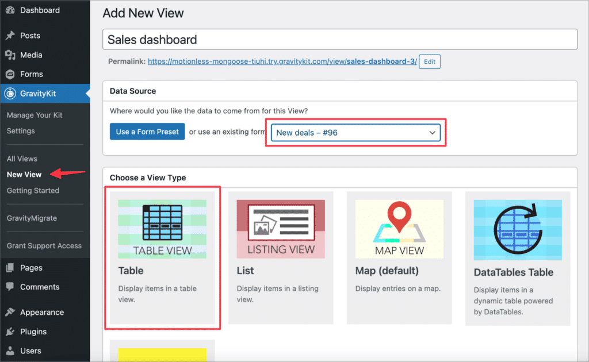Open Appearance menu item

42,312
